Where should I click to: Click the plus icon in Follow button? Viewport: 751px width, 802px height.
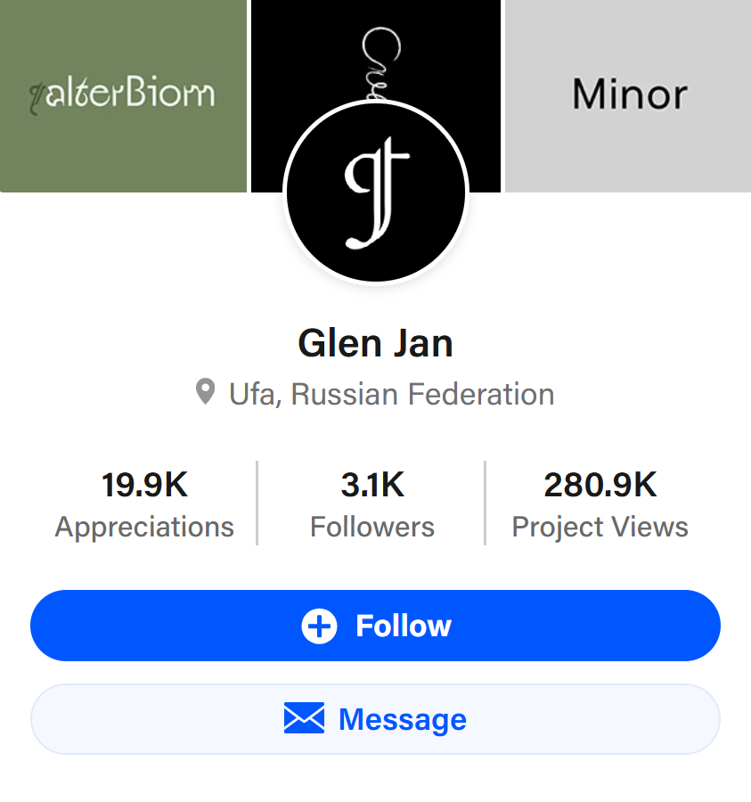tap(319, 626)
